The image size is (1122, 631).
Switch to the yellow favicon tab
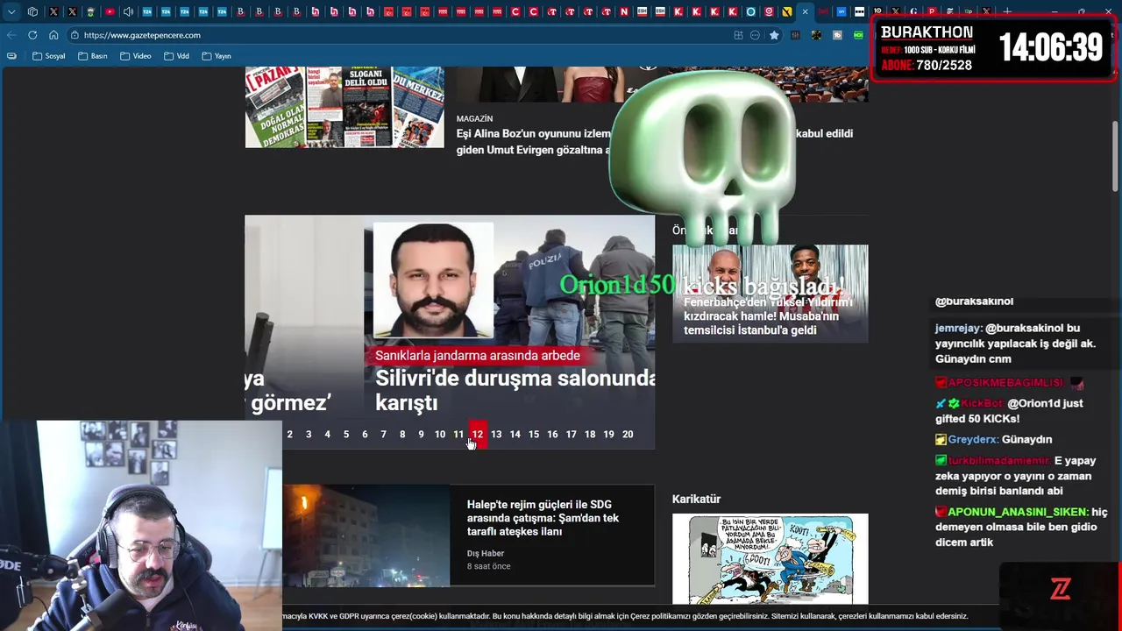click(x=787, y=11)
